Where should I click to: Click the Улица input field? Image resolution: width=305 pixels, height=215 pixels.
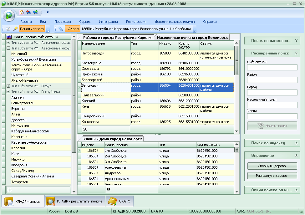click(x=272, y=116)
